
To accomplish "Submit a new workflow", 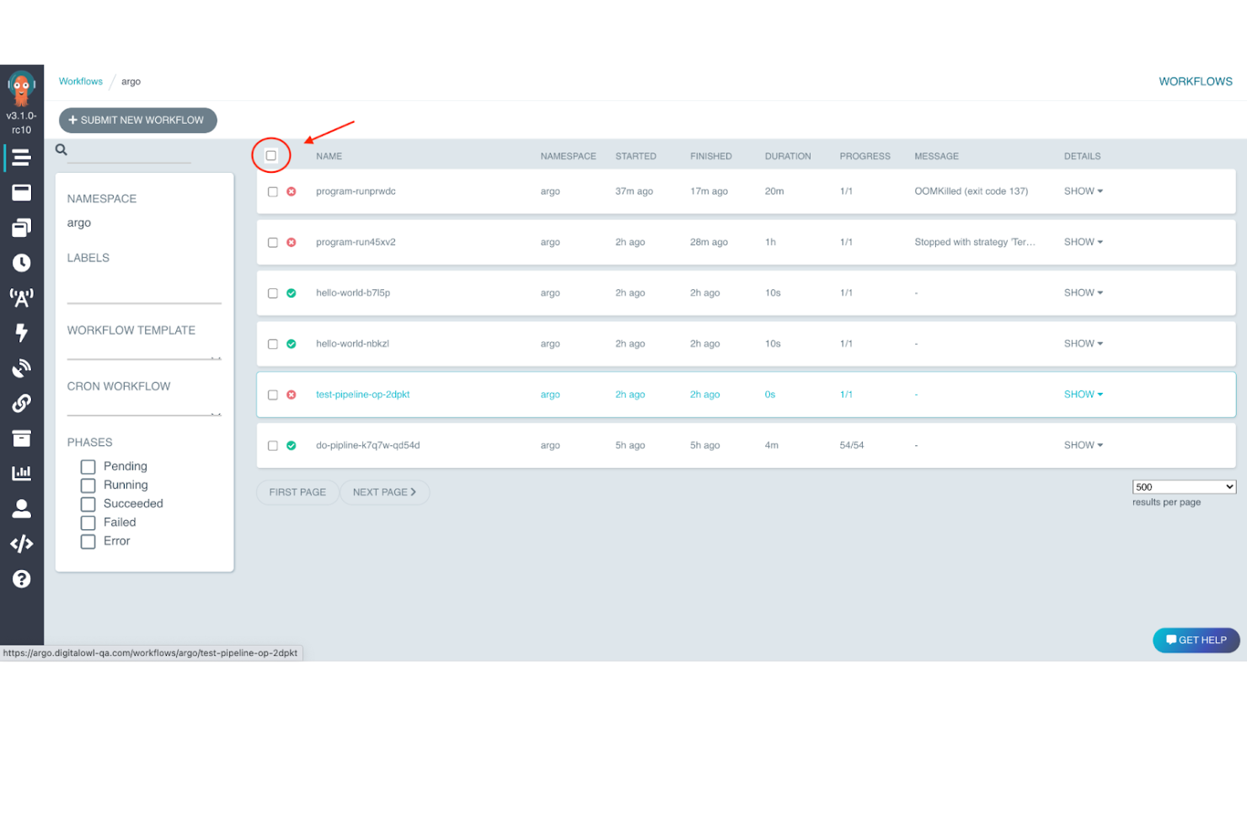I will (x=137, y=120).
